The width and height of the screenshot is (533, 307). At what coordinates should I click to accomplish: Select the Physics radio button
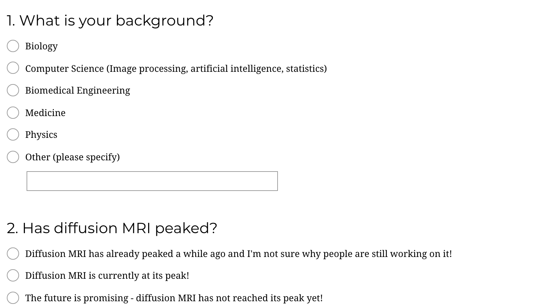pos(13,134)
